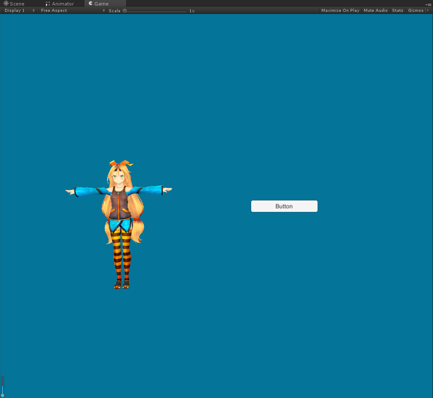Image resolution: width=433 pixels, height=398 pixels.
Task: Click the Scale slider handle
Action: pos(125,11)
